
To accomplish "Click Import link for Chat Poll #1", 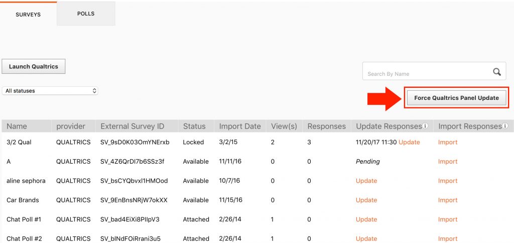I will [448, 219].
